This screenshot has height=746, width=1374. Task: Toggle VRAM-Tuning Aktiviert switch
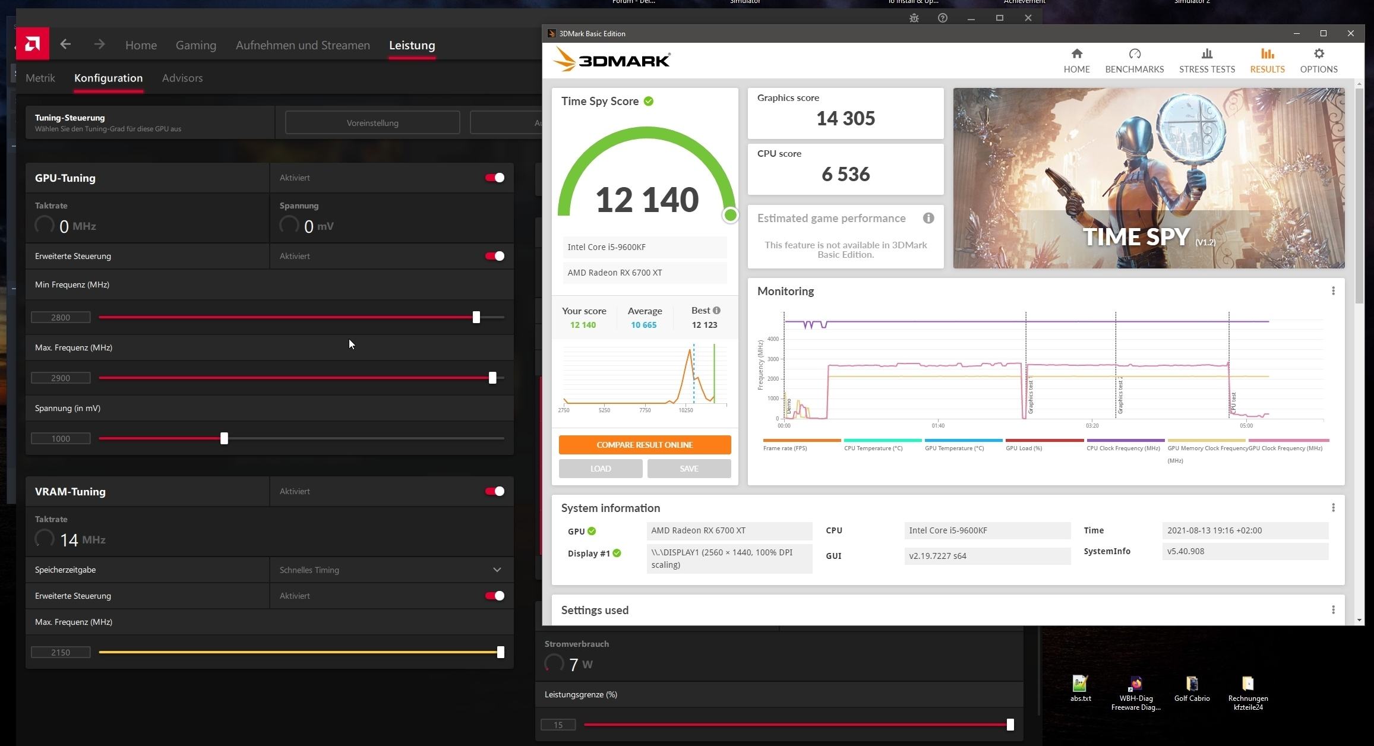[x=494, y=491]
